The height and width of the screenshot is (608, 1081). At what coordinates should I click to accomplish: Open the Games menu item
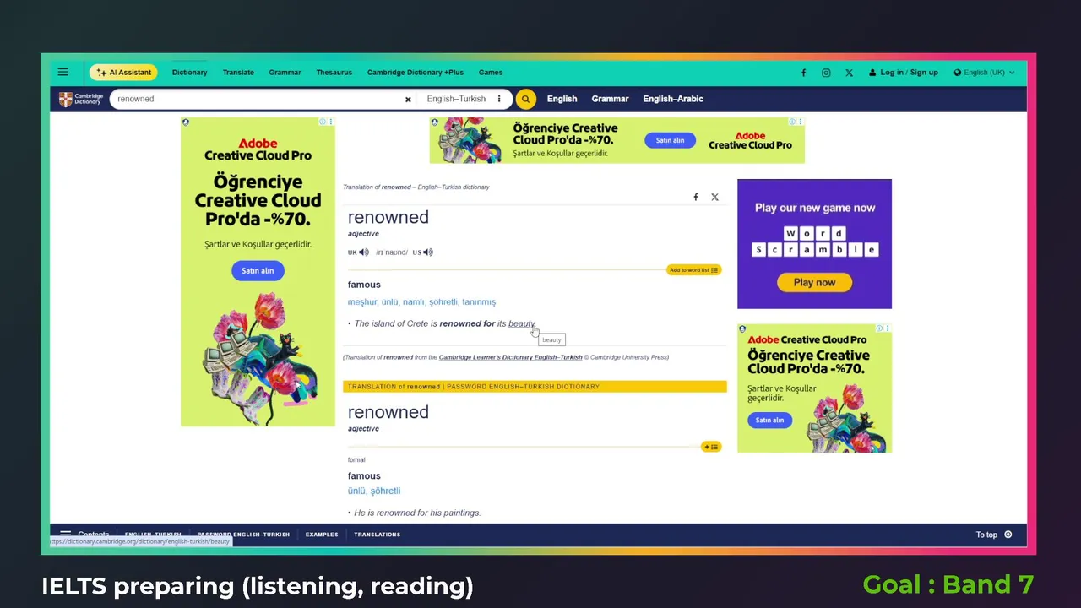click(x=490, y=73)
